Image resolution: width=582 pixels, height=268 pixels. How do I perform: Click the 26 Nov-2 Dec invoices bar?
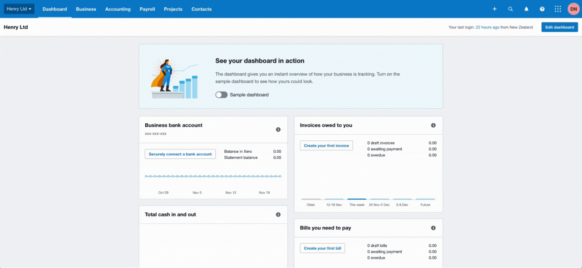point(380,199)
